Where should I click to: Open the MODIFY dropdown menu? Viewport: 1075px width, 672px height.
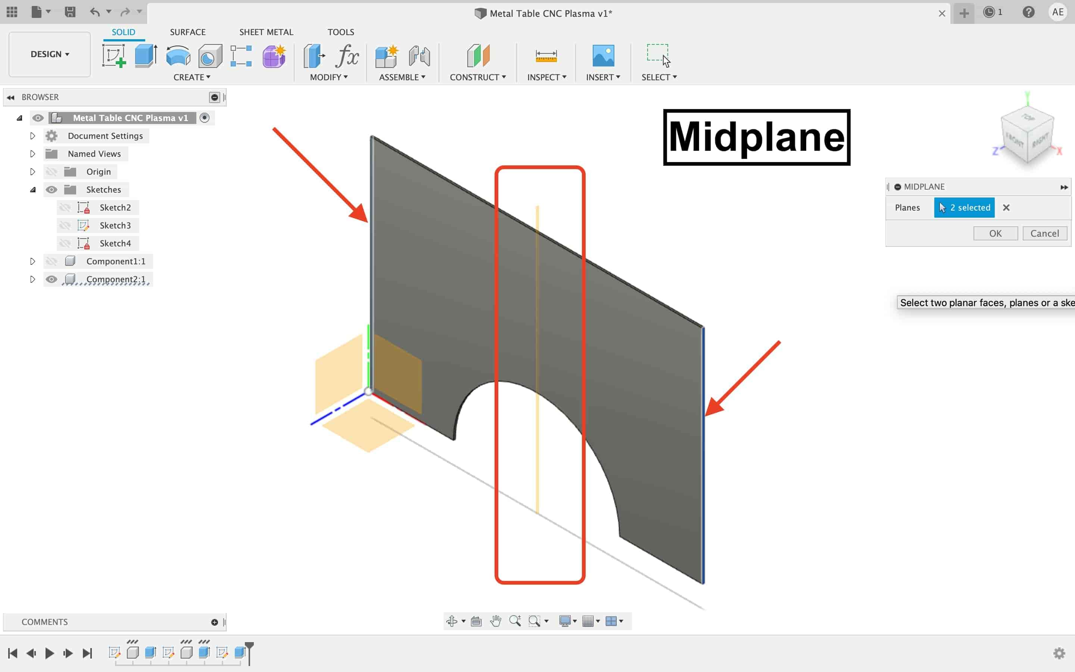329,77
